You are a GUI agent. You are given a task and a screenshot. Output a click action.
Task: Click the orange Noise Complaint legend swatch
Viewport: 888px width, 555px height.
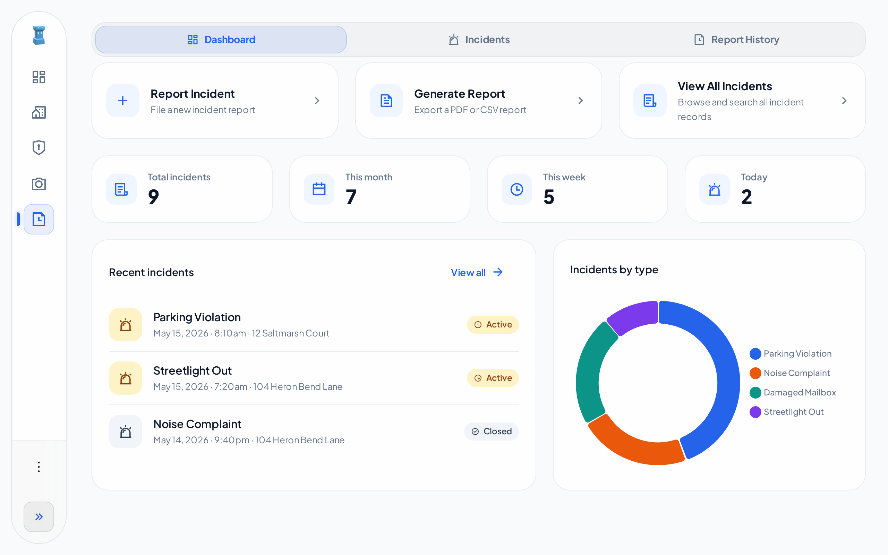(755, 373)
